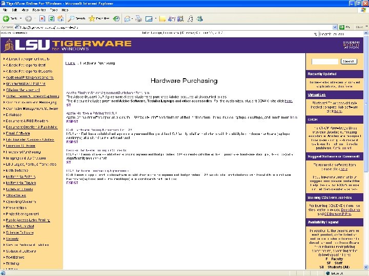369x276 pixels.
Task: Open the Favorites menu
Action: (x=39, y=10)
